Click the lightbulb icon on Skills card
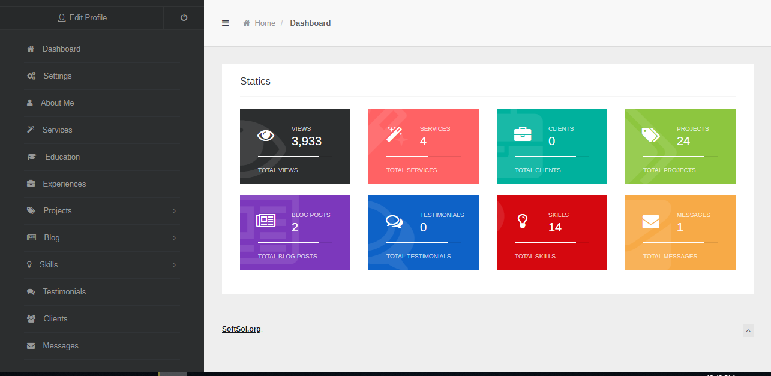 coord(523,221)
